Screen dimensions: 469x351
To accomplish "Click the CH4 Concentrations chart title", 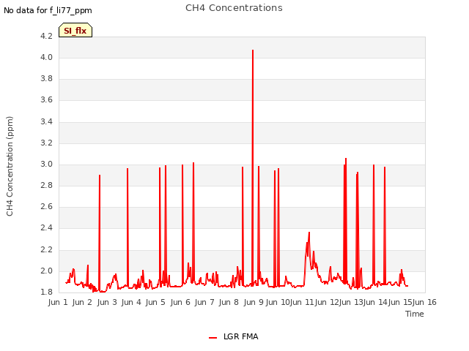I will click(234, 8).
